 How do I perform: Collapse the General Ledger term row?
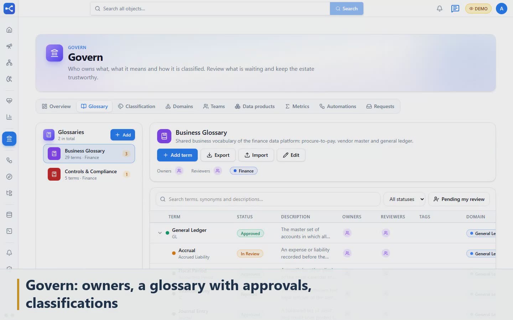pos(160,233)
